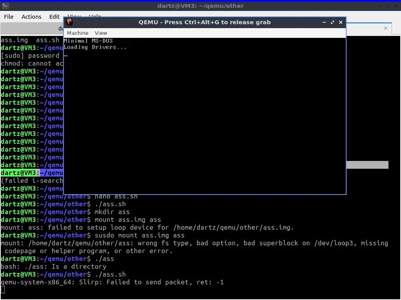Click the highlighted dartz@VM3 prompt line

32,173
